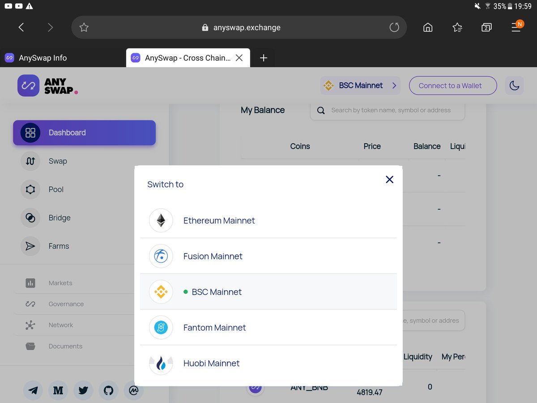Open the Twitter social link
Image resolution: width=537 pixels, height=403 pixels.
point(83,390)
